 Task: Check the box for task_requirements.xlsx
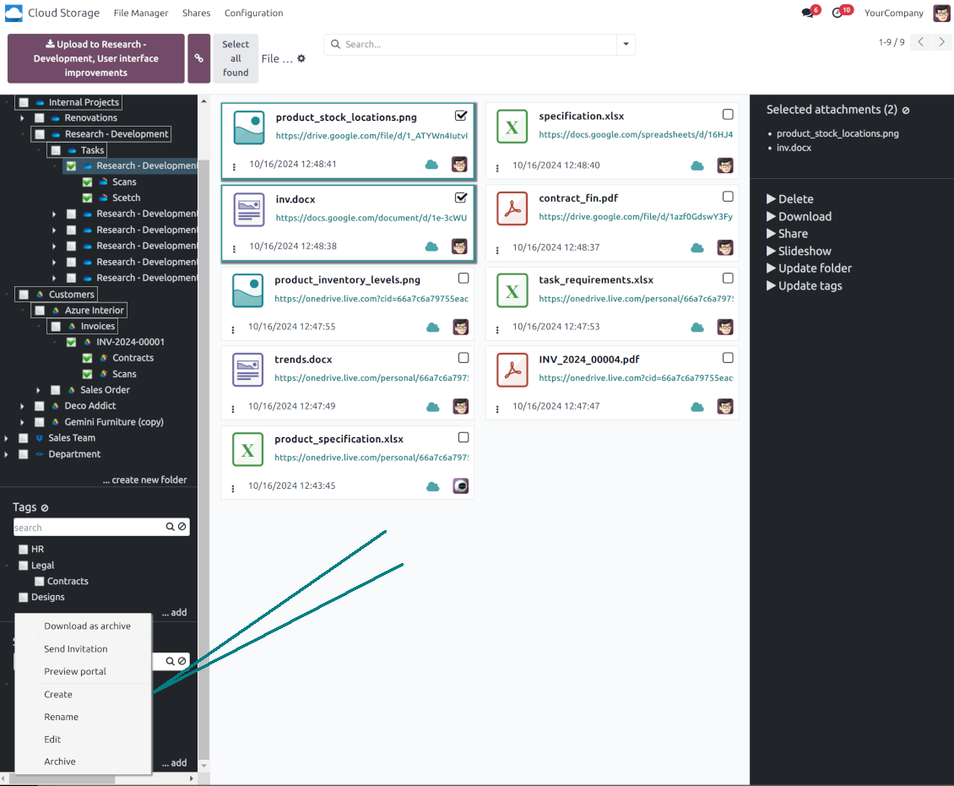(728, 279)
